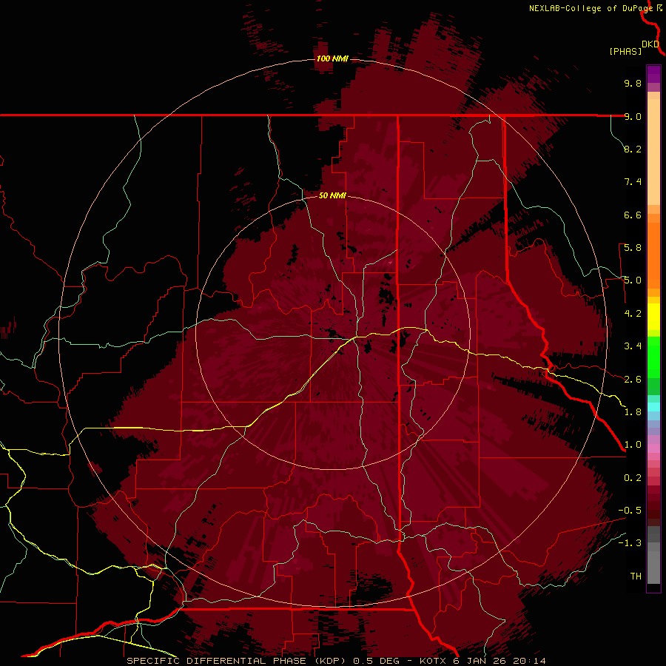Viewport: 666px width, 666px height.
Task: Click the 50 NMI range ring label
Action: point(332,195)
